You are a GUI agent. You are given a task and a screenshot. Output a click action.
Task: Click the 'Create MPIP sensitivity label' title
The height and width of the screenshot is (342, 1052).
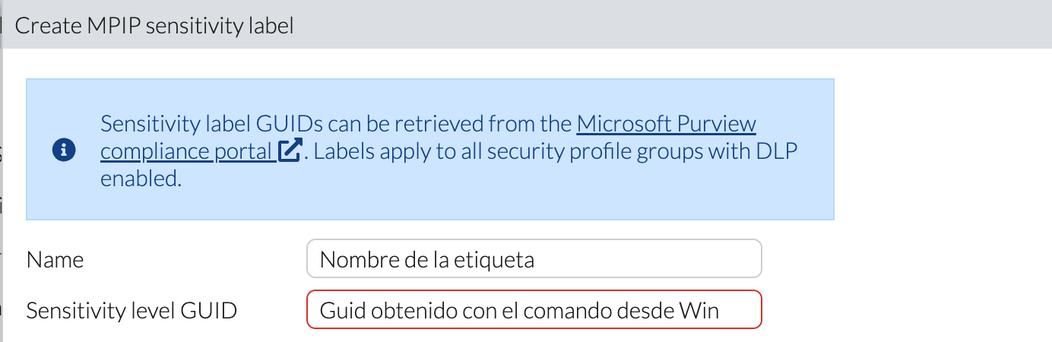click(154, 25)
